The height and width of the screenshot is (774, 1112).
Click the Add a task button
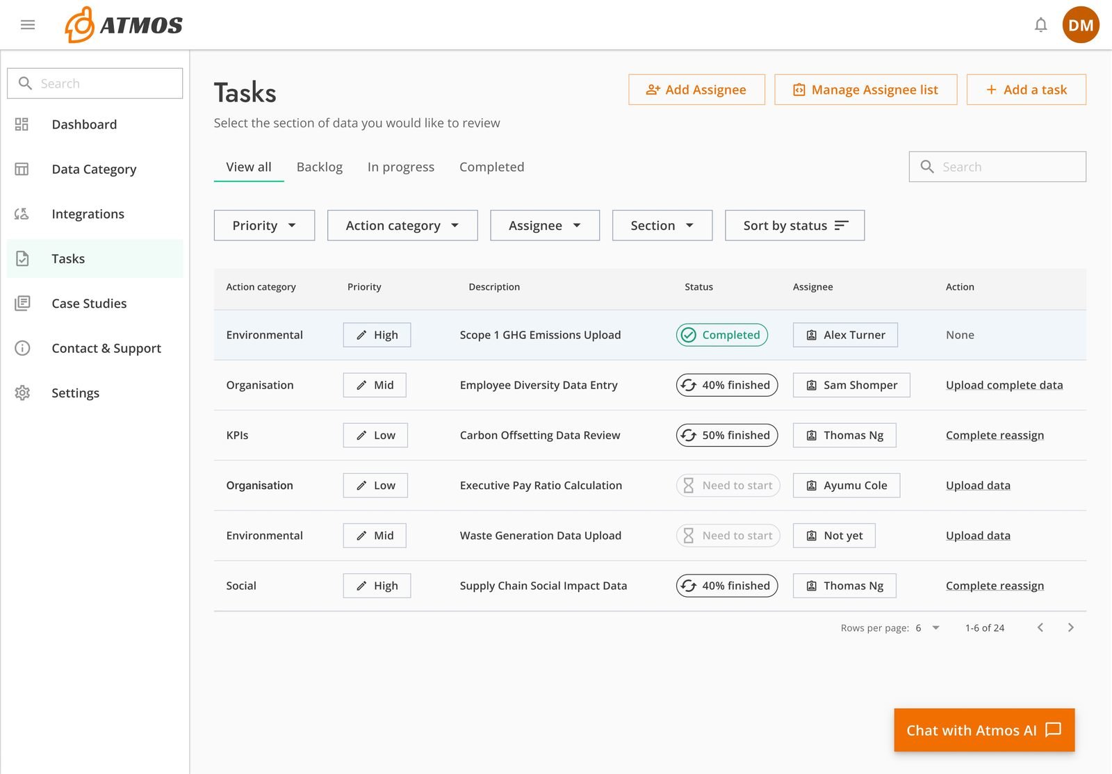coord(1027,90)
